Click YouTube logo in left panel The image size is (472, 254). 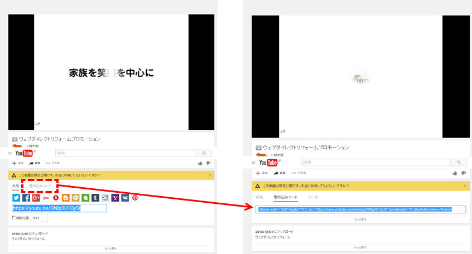tap(25, 153)
